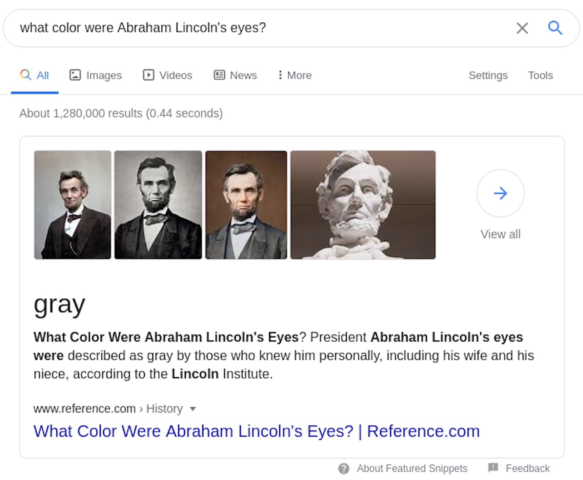
Task: Open the Settings menu
Action: (488, 75)
